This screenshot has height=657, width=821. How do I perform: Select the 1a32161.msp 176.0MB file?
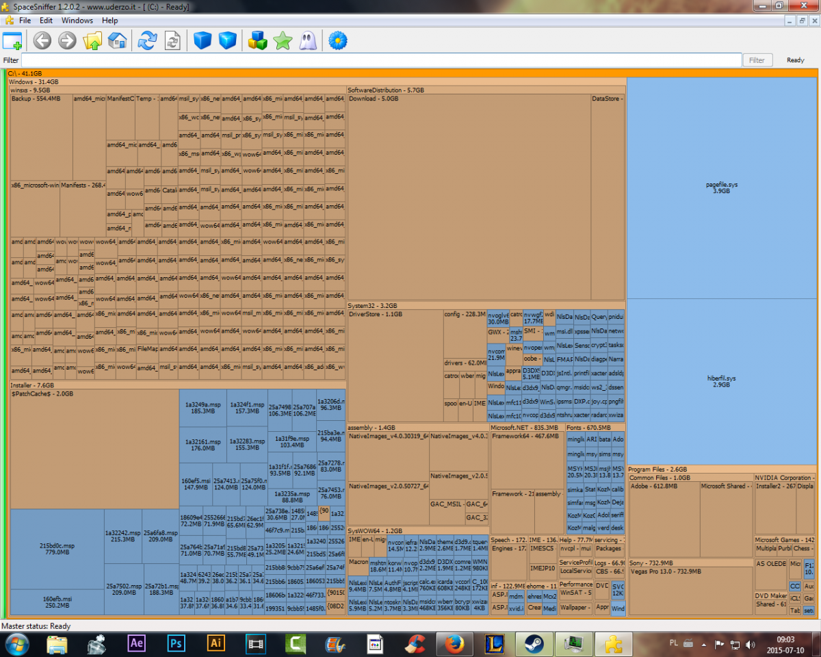point(203,445)
